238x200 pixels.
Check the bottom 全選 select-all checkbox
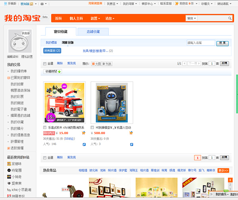tap(44, 158)
